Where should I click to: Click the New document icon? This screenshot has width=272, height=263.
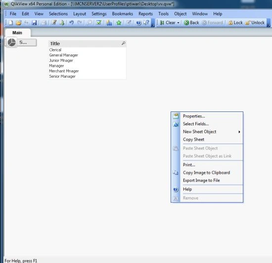[11, 23]
